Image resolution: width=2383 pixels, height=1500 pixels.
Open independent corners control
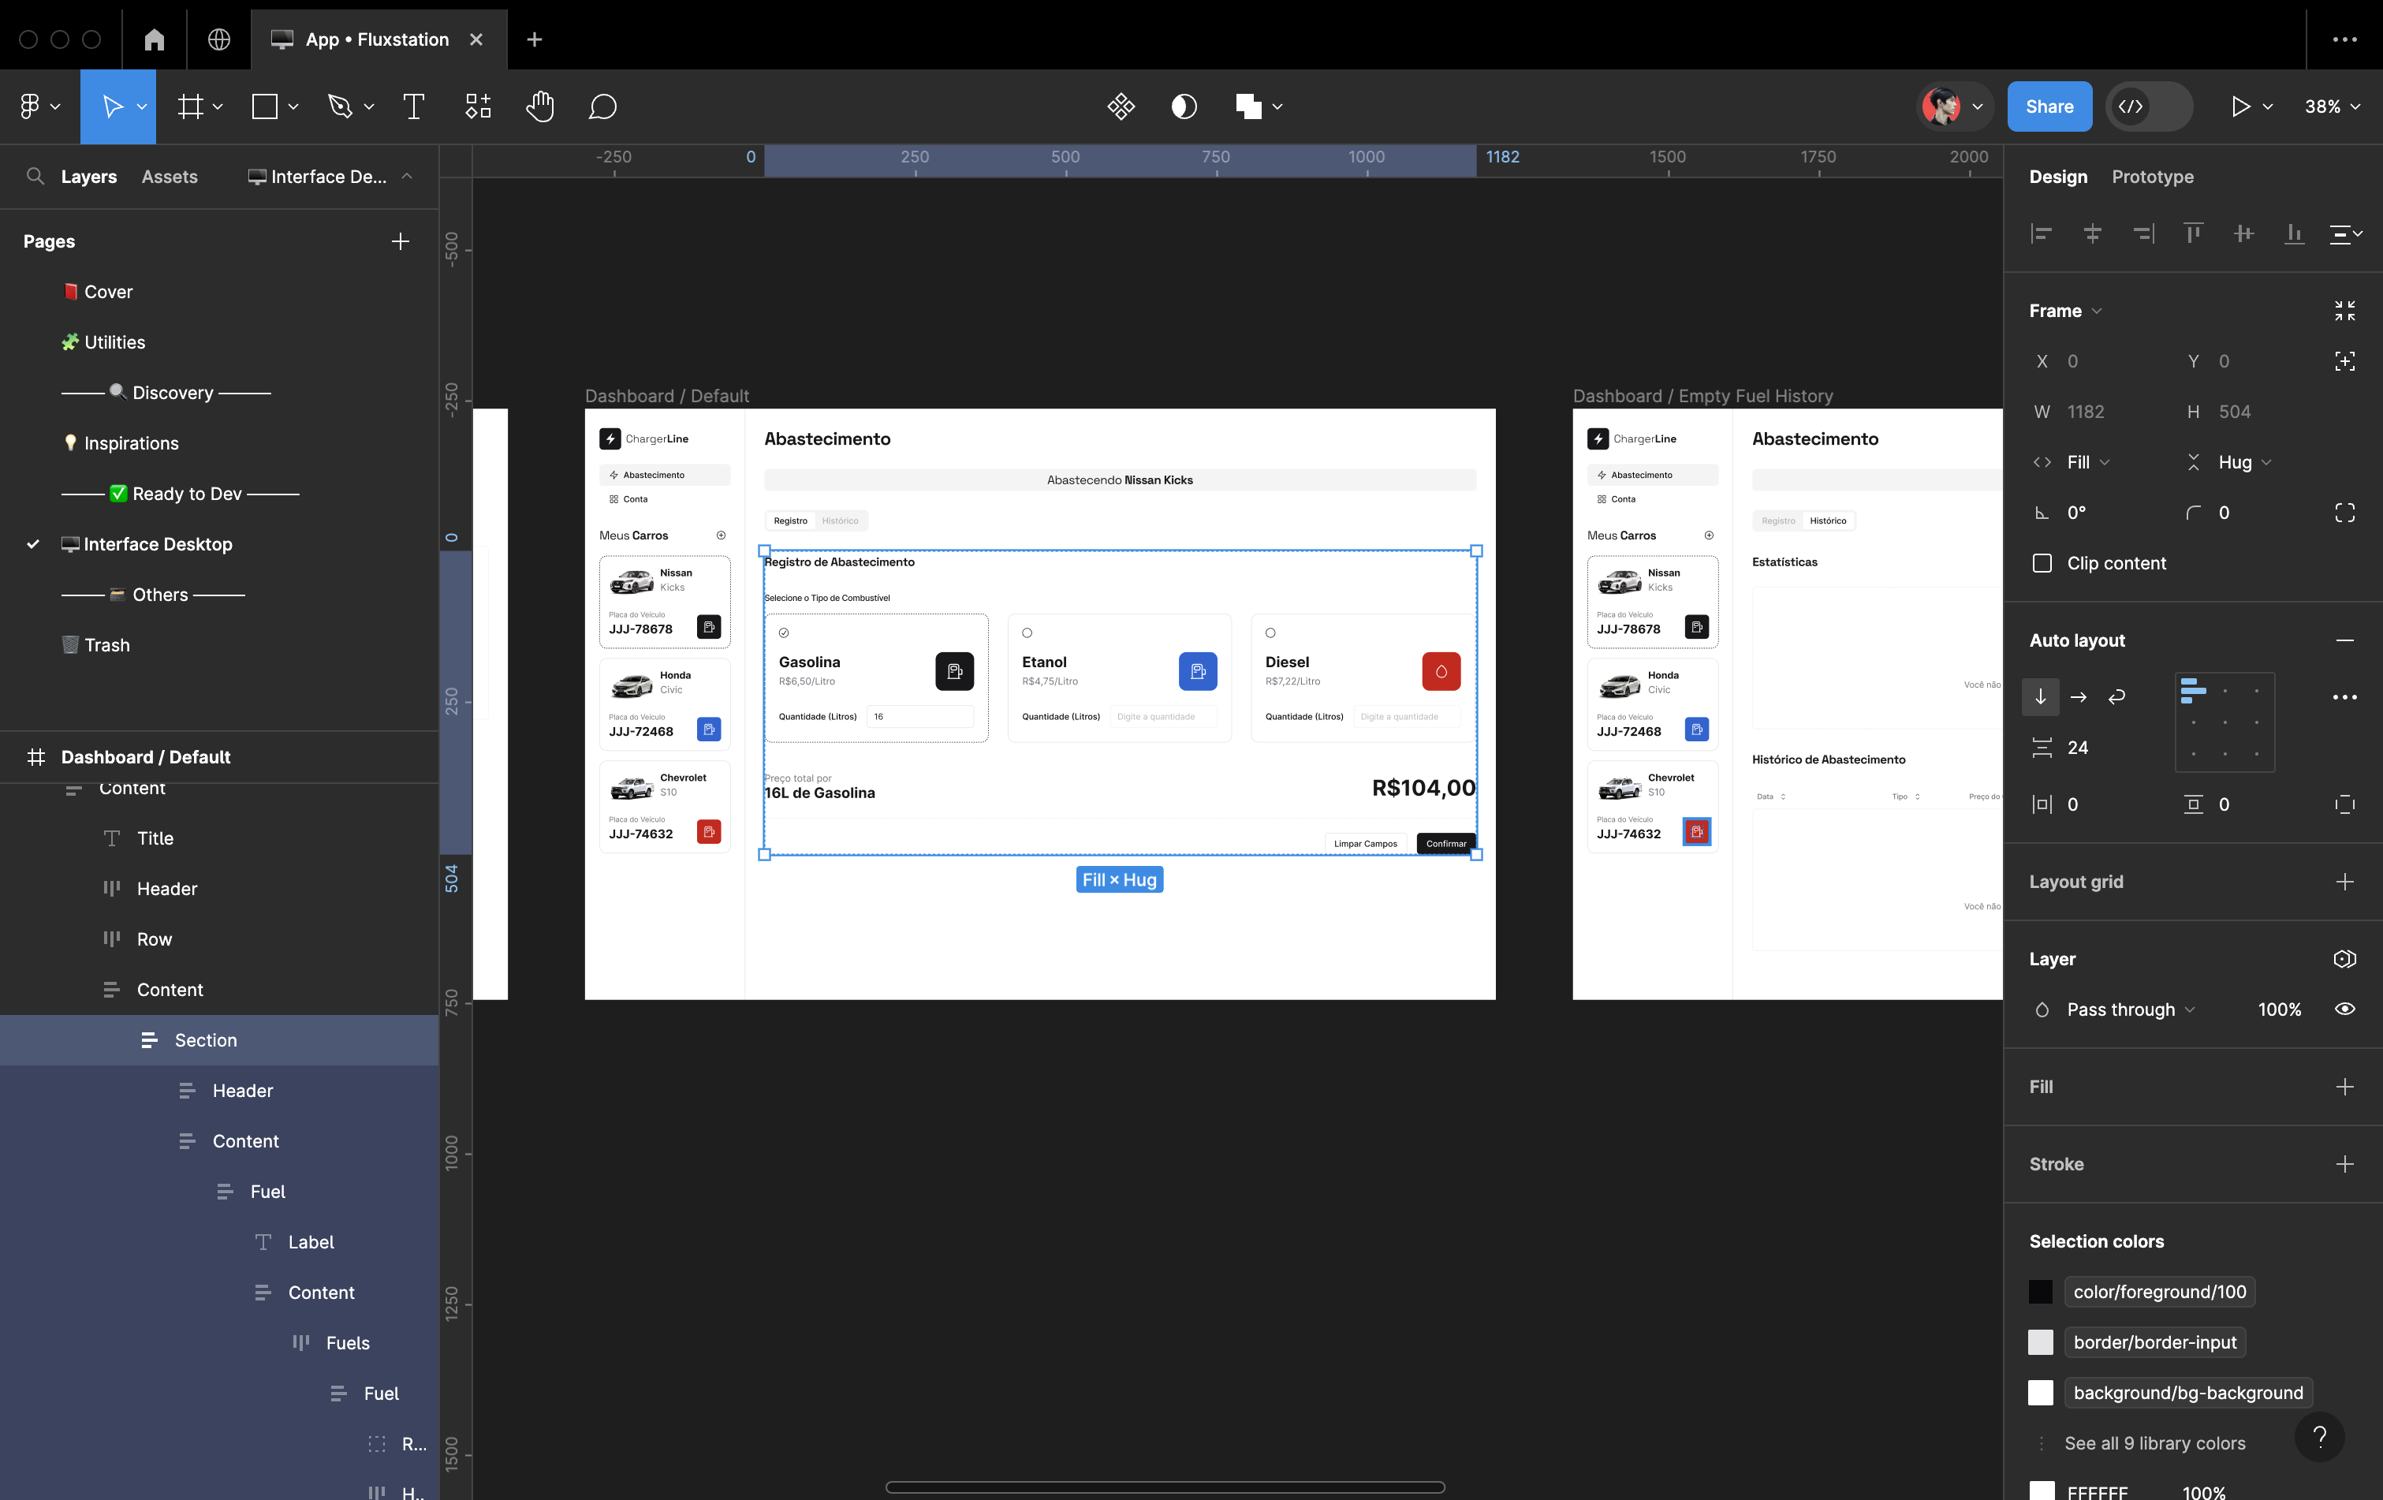tap(2344, 513)
